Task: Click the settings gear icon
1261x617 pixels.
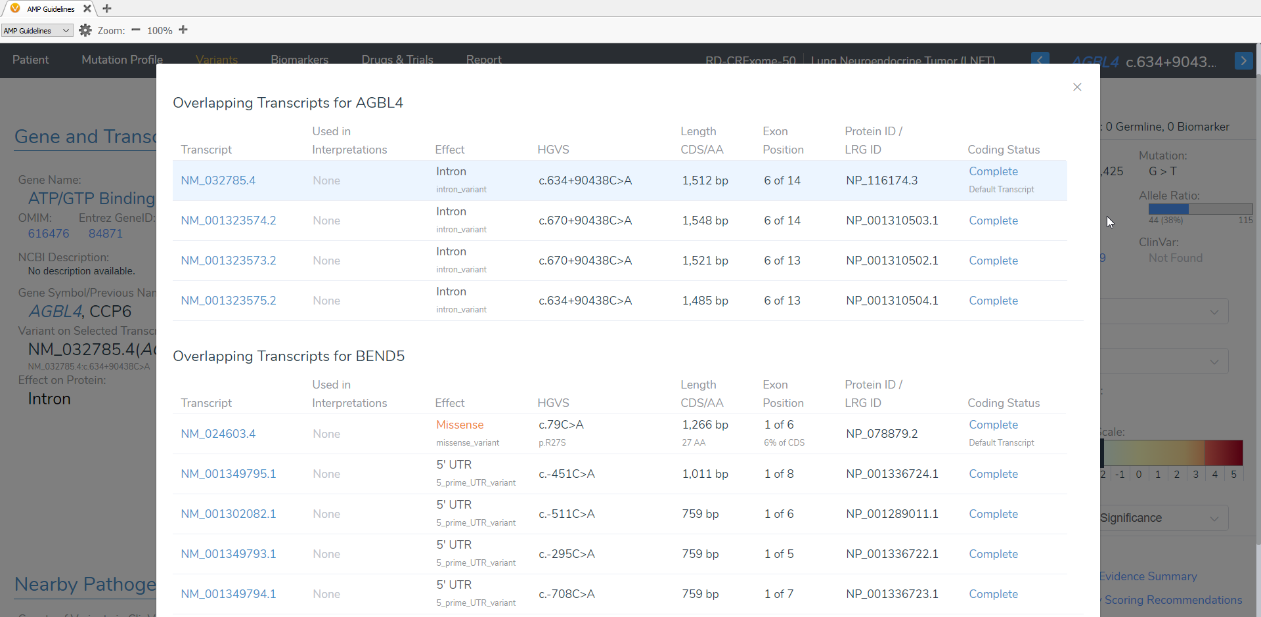Action: [x=85, y=30]
